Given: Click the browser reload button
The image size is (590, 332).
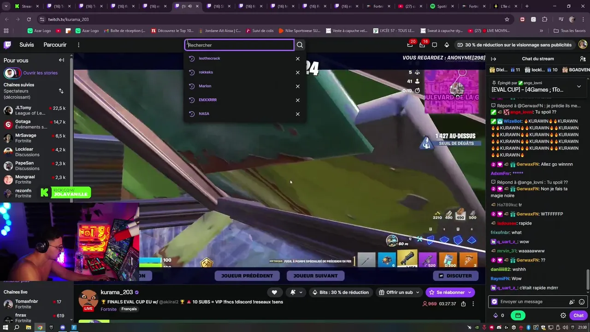Looking at the screenshot, I should pyautogui.click(x=29, y=19).
